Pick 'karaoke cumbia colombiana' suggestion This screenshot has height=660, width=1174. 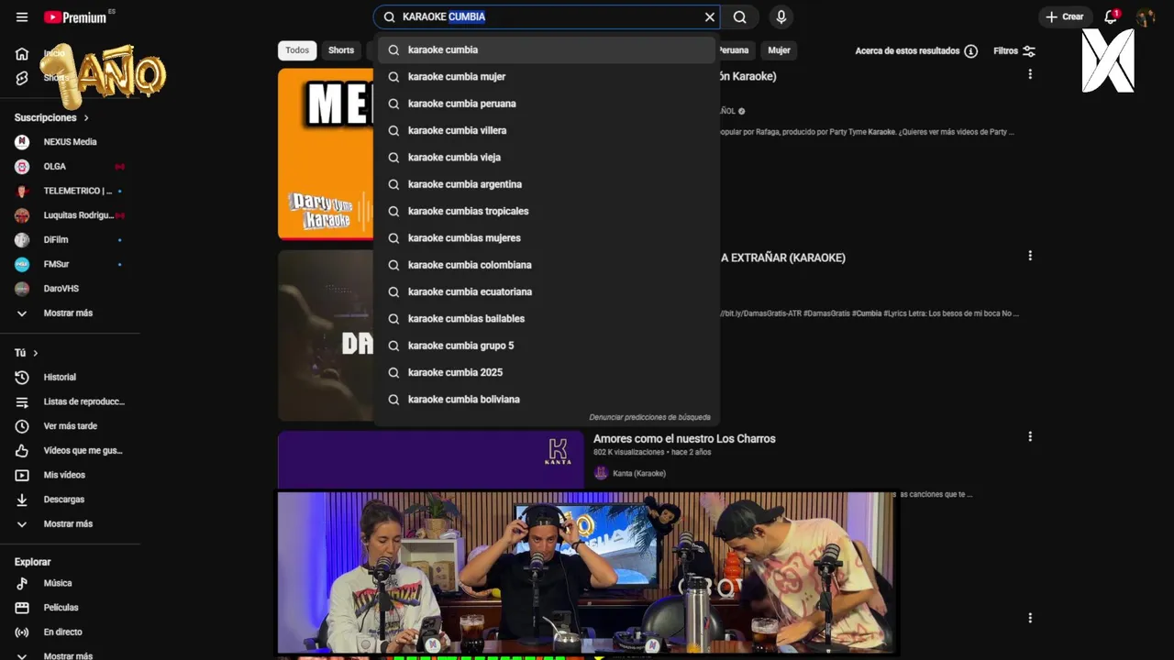[547, 265]
